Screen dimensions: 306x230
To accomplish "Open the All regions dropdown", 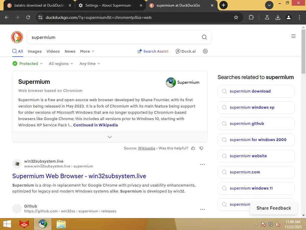I will pyautogui.click(x=61, y=63).
